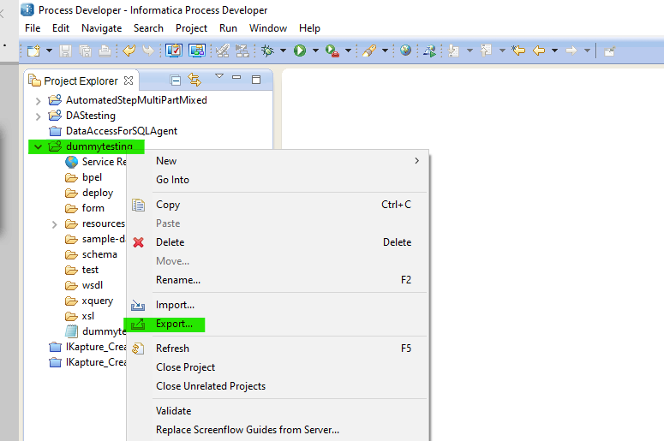The height and width of the screenshot is (441, 664).
Task: Click the Debug bug icon
Action: click(267, 51)
